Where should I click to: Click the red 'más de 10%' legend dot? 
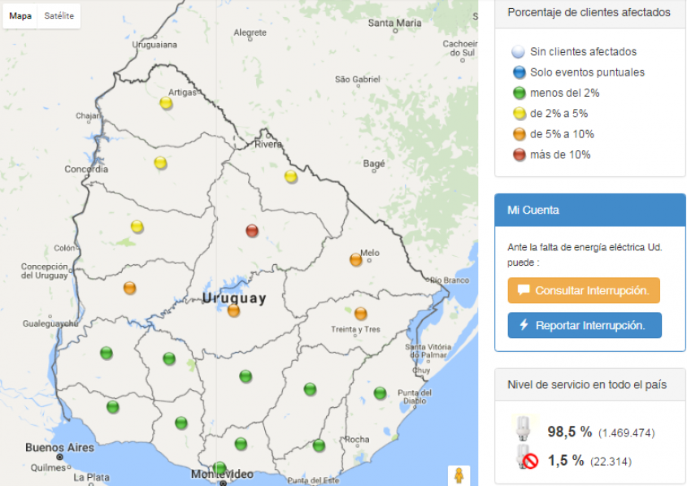[518, 154]
